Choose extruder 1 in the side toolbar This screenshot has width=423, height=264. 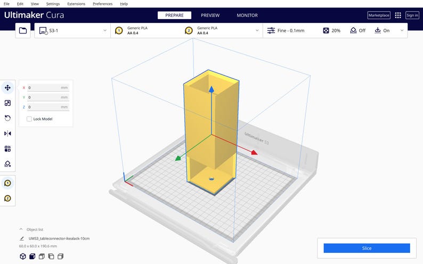[7, 183]
